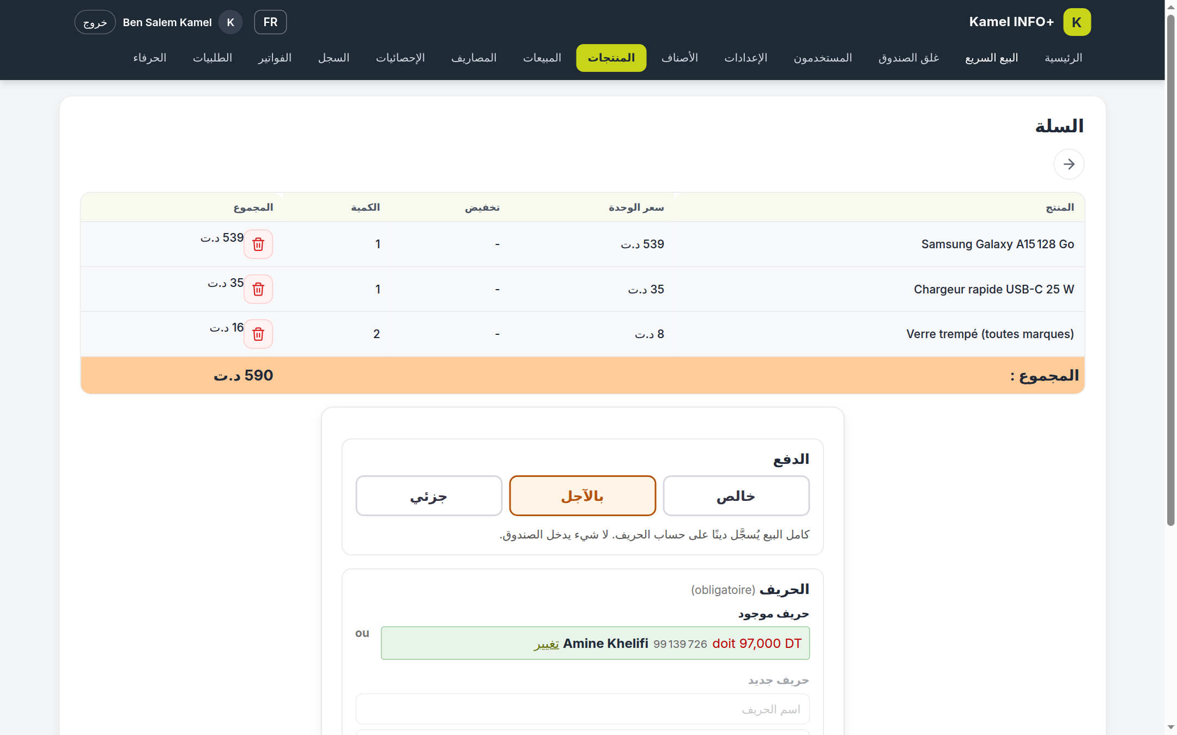This screenshot has width=1177, height=735.
Task: Select جزئي partial payment option
Action: click(429, 496)
